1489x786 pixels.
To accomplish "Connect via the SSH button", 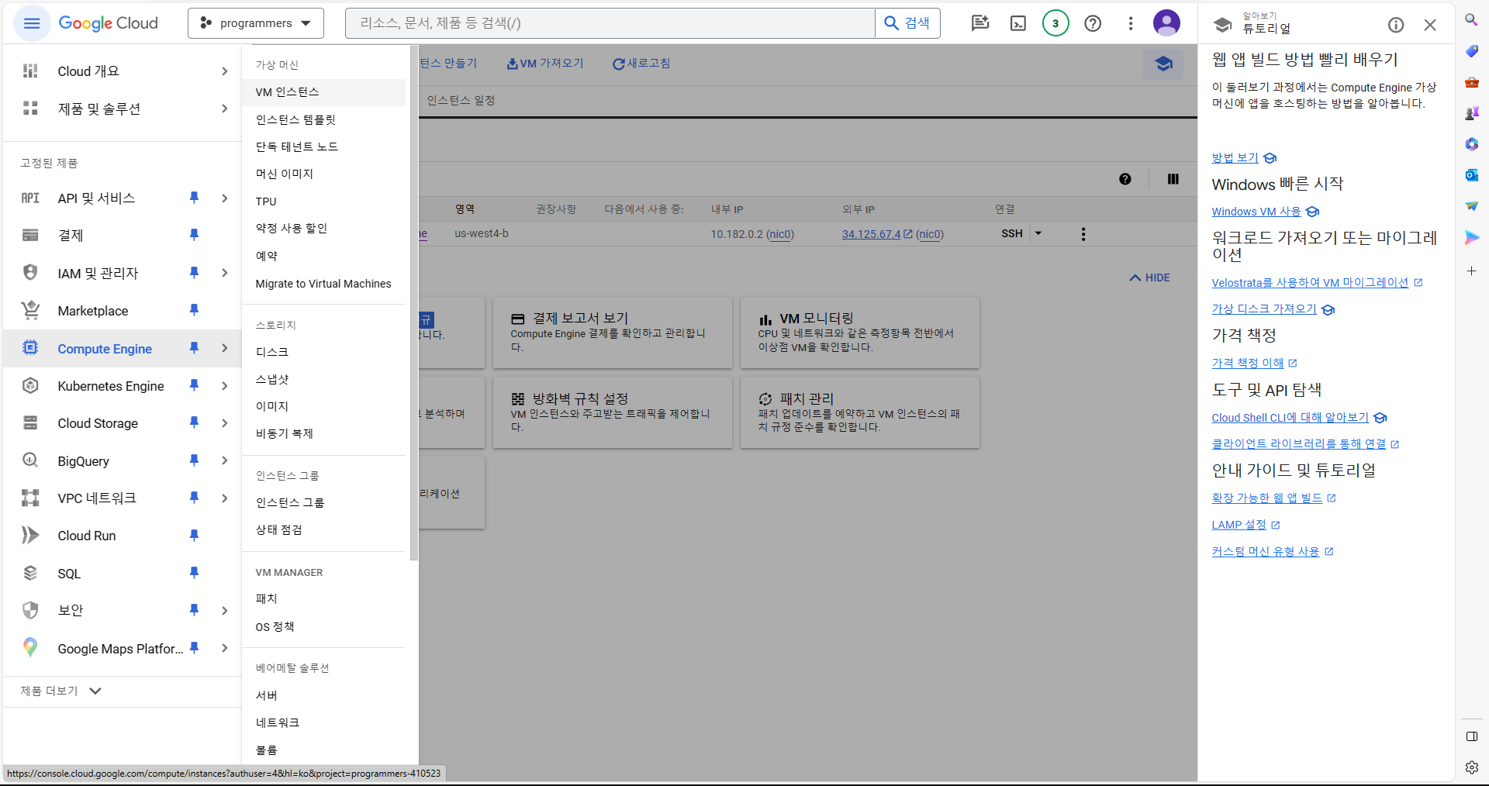I will click(x=1012, y=233).
